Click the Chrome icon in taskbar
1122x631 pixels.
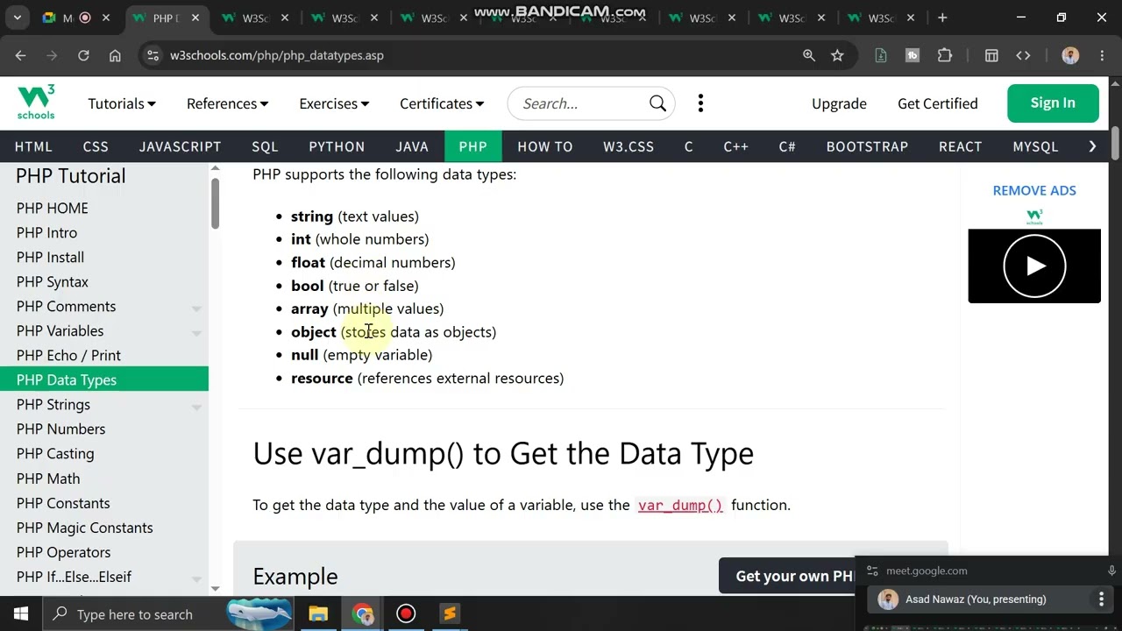click(363, 613)
